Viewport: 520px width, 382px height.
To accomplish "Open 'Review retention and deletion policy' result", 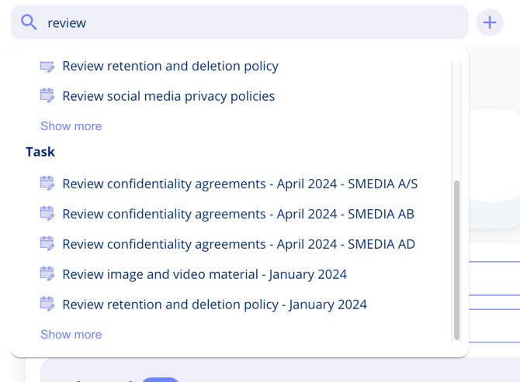I will 171,66.
